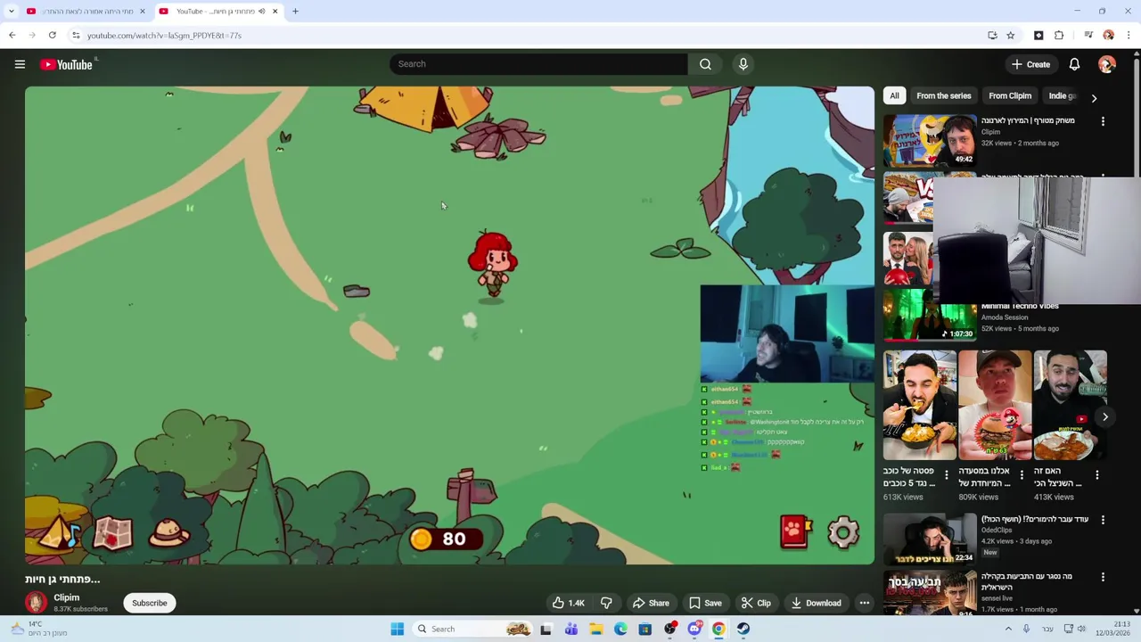Open more actions under the video
1141x642 pixels.
tap(864, 603)
